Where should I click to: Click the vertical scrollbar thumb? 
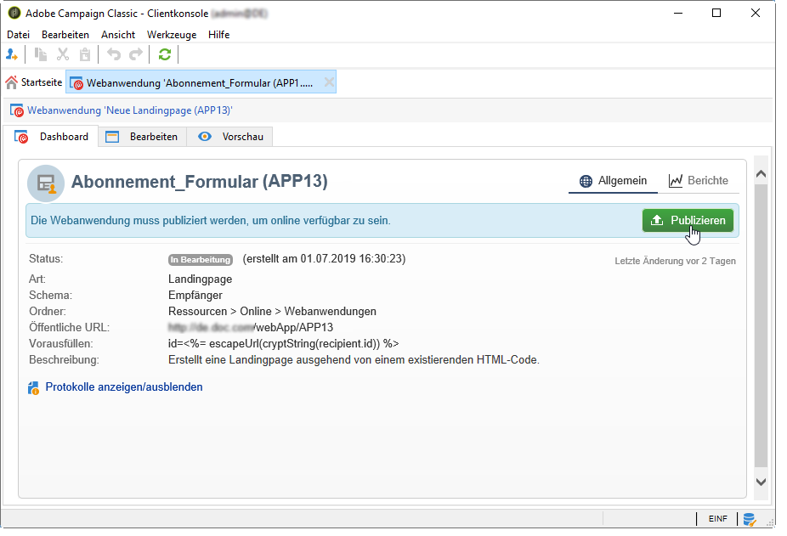tap(761, 325)
